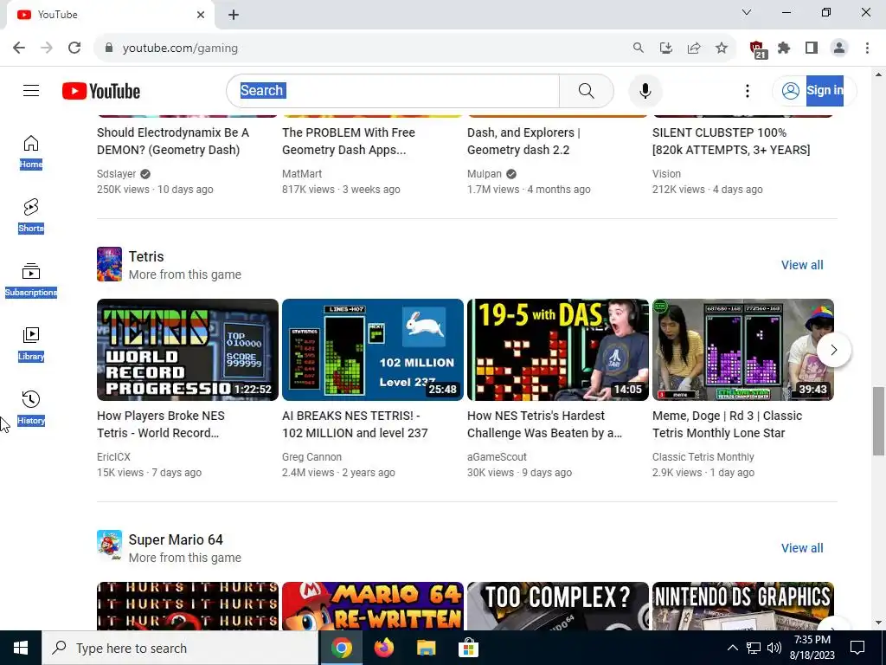Open the YouTube hamburger guide menu
886x665 pixels.
(31, 90)
